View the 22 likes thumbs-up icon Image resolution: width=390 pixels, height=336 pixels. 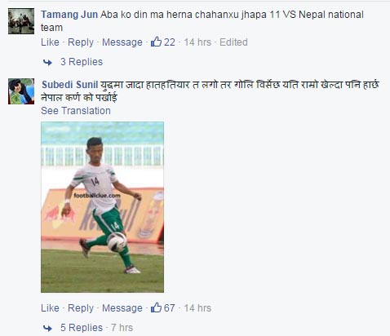click(x=156, y=42)
